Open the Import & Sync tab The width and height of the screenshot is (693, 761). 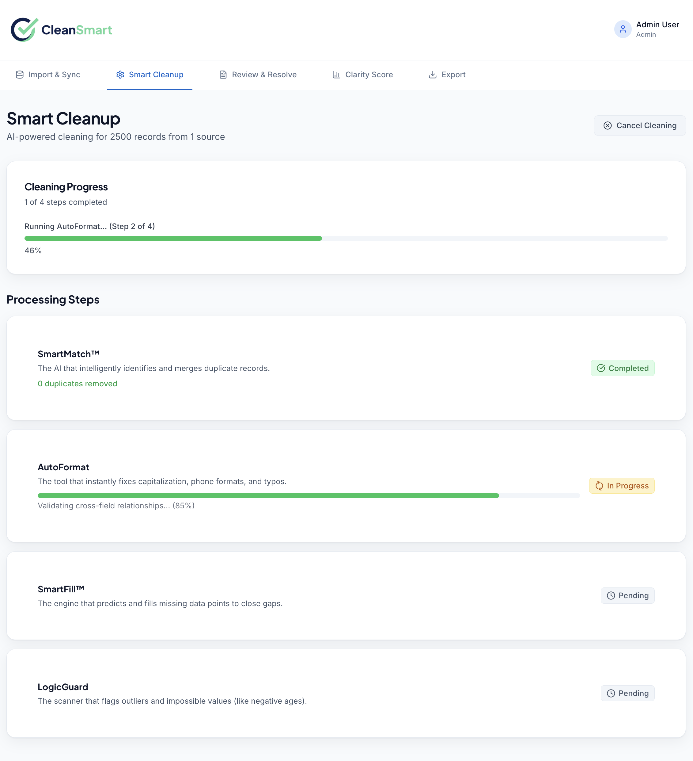point(48,75)
